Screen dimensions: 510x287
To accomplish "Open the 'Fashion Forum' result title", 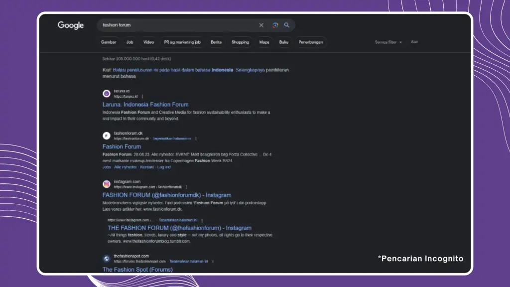I will [122, 147].
